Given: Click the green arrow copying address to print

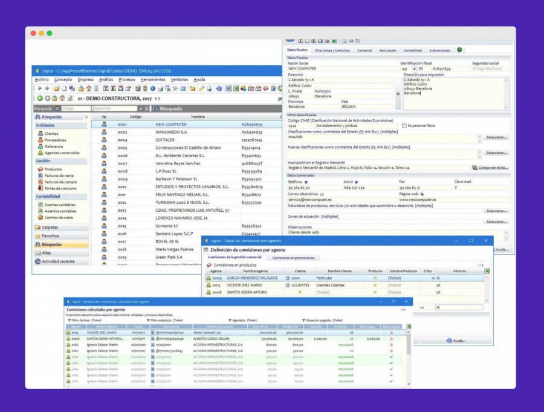Looking at the screenshot, I should tap(398, 94).
